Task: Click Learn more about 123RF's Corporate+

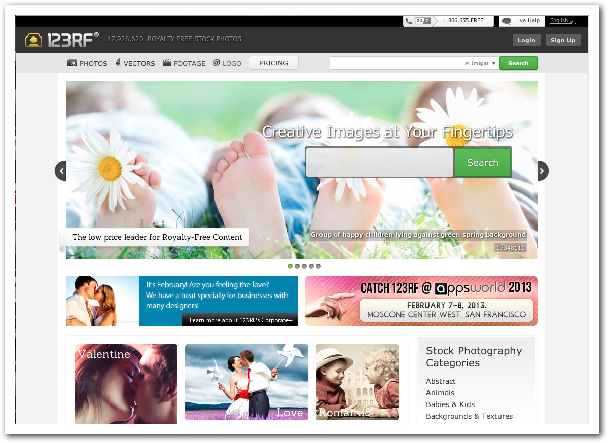Action: tap(240, 320)
